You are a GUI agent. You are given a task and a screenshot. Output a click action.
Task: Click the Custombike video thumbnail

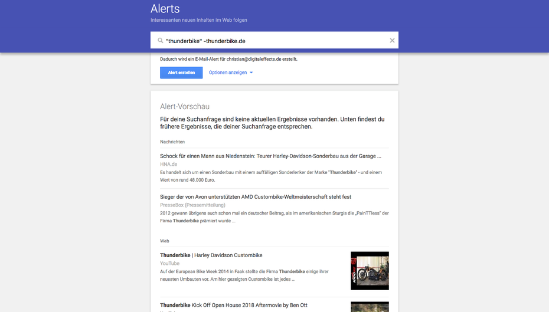[x=370, y=271]
